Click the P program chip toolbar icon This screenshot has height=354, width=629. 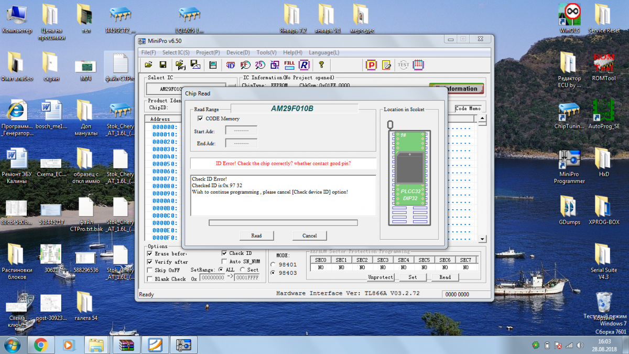point(371,65)
